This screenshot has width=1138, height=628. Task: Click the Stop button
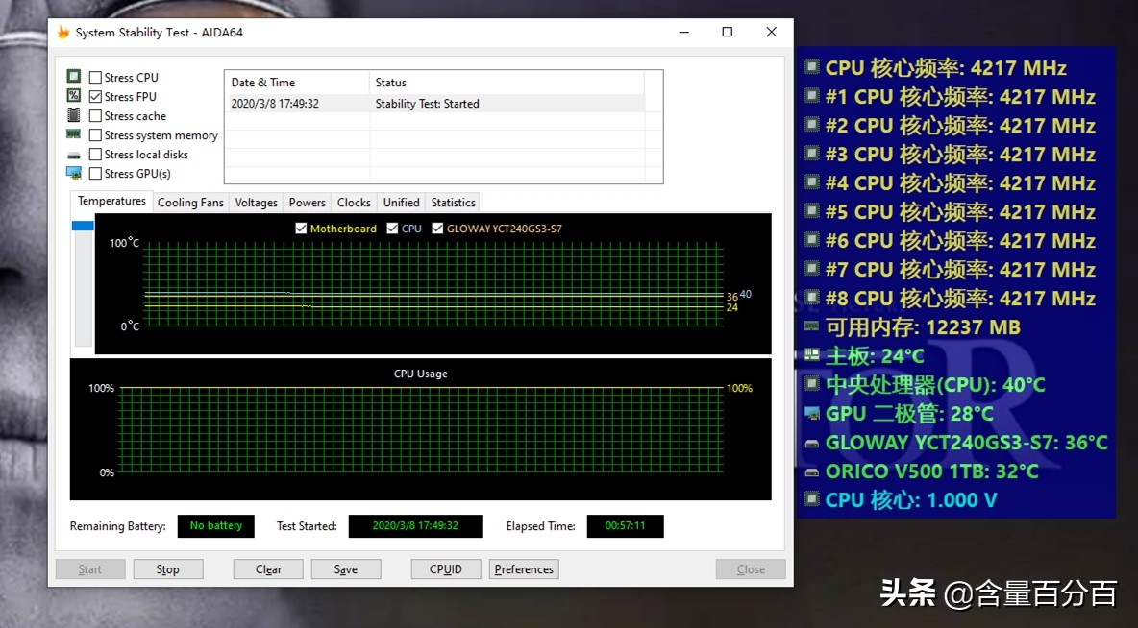(x=168, y=568)
